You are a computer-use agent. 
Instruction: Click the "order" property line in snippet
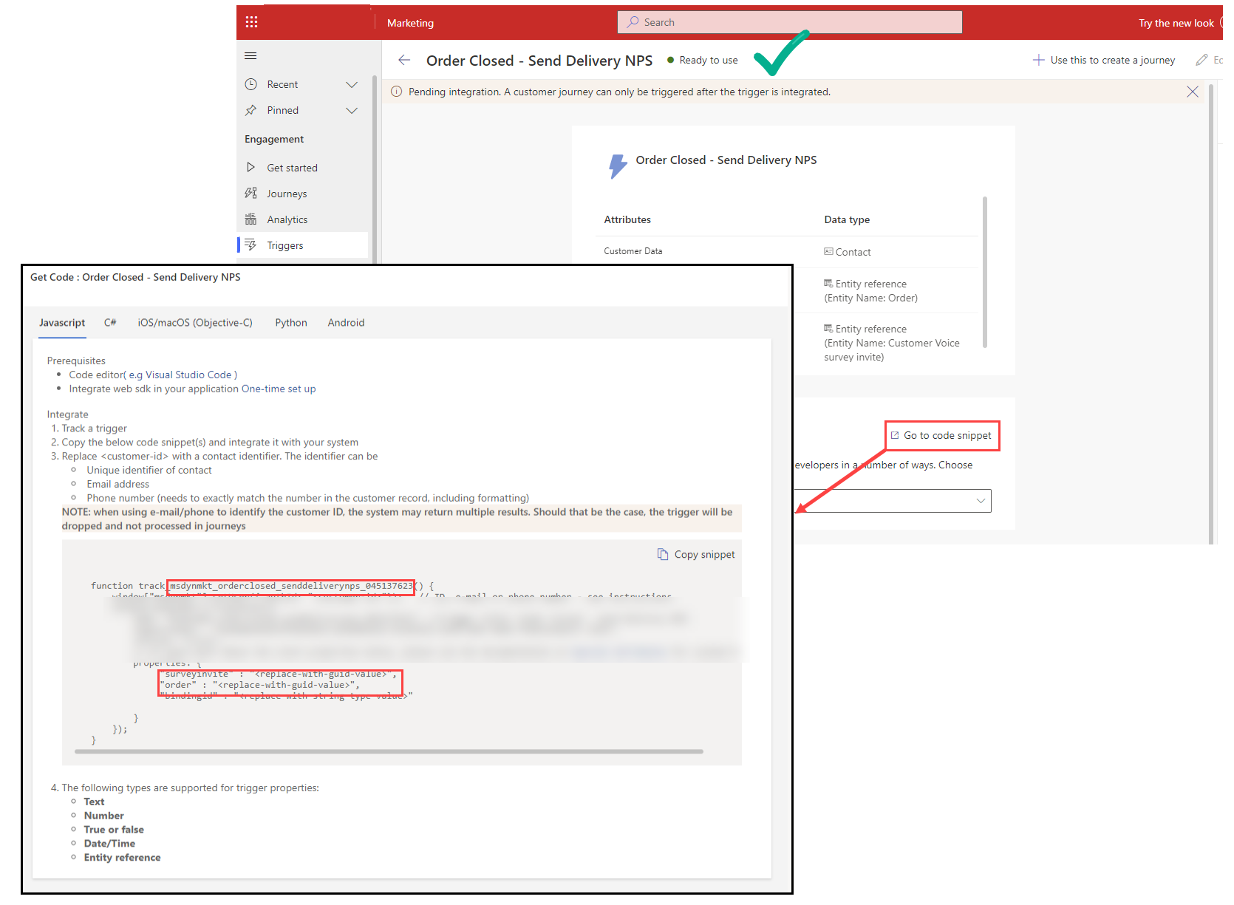pos(260,685)
